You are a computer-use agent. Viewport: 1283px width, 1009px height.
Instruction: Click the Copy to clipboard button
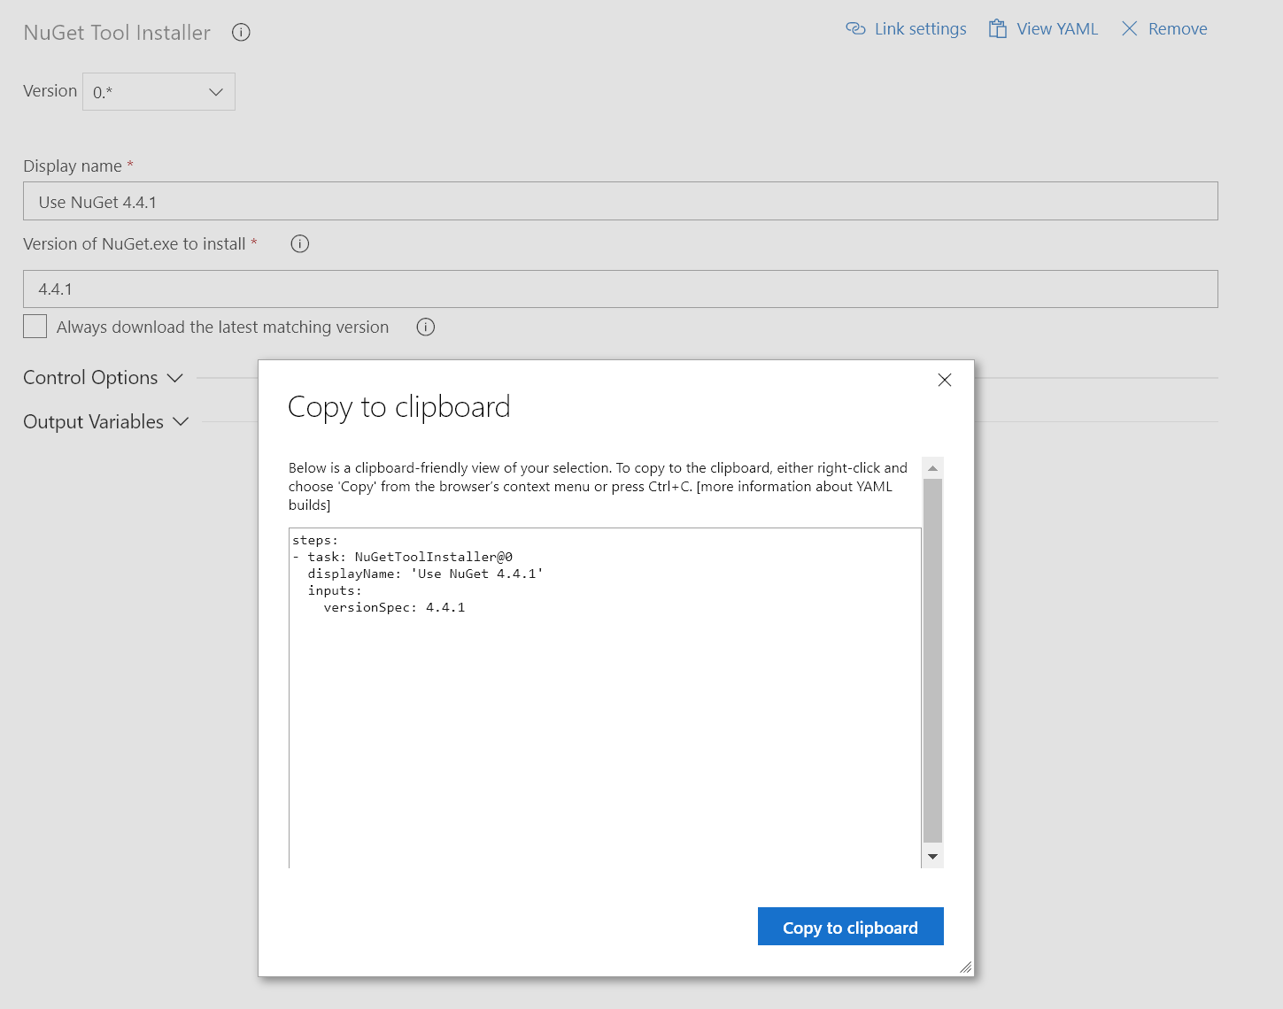point(851,927)
